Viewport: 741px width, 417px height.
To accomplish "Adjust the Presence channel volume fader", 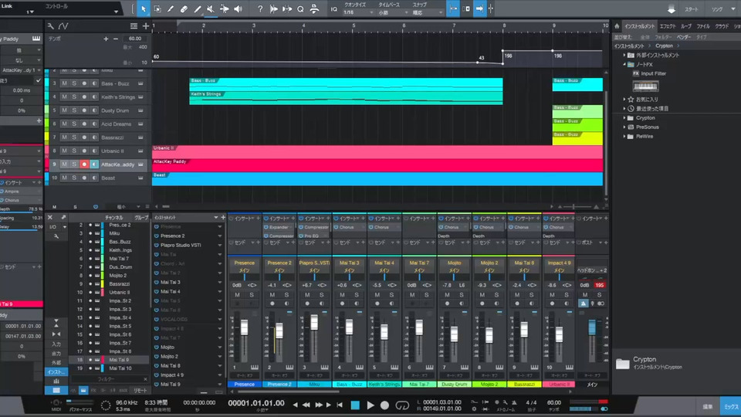I will 245,327.
